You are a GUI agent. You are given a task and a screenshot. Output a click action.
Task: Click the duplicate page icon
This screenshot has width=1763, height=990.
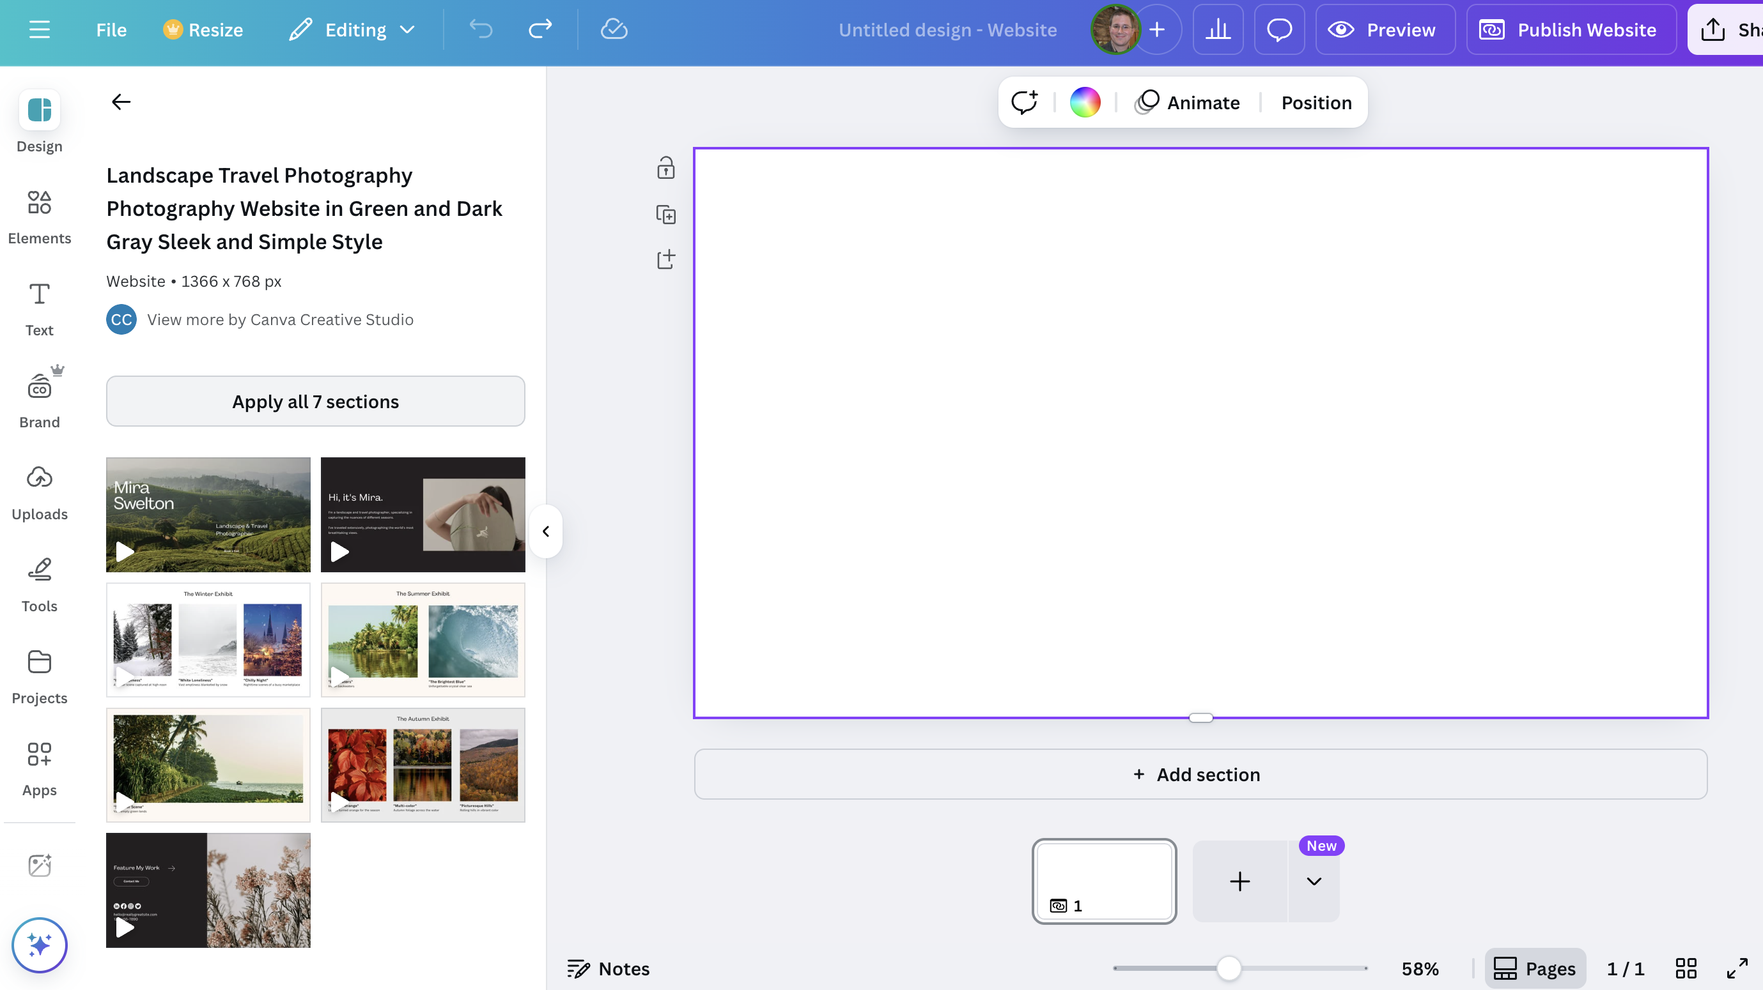coord(666,215)
